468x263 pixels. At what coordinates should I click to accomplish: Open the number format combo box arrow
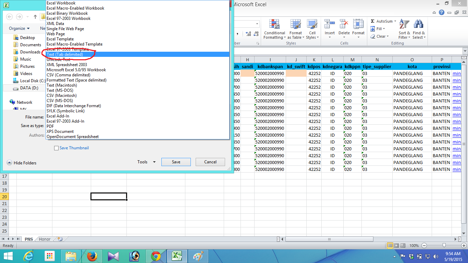tap(257, 24)
